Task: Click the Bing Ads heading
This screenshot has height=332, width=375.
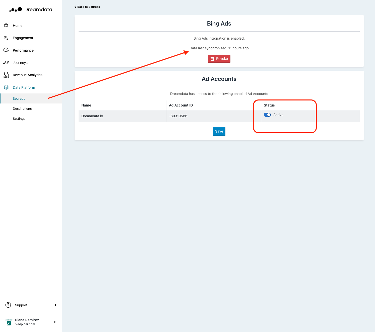Action: (219, 24)
